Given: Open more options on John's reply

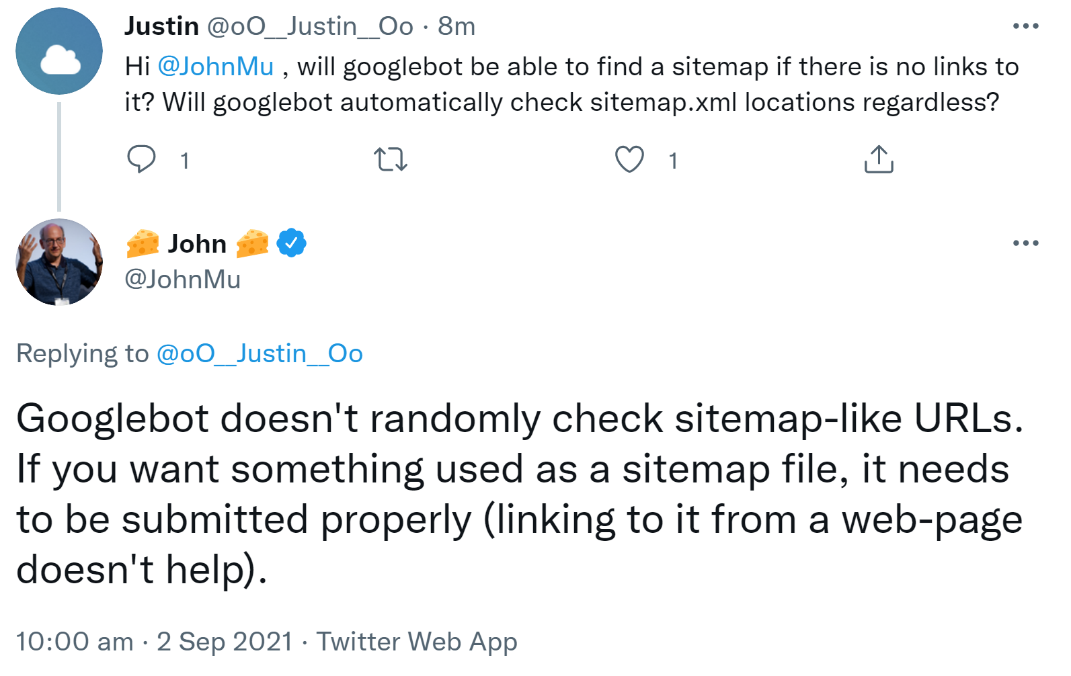Looking at the screenshot, I should coord(1025,243).
